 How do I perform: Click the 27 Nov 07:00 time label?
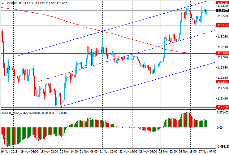[207, 151]
